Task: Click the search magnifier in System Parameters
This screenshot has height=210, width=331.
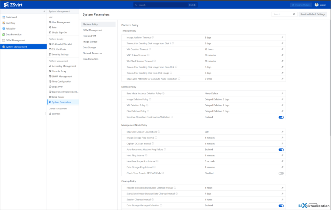Action: [294, 14]
